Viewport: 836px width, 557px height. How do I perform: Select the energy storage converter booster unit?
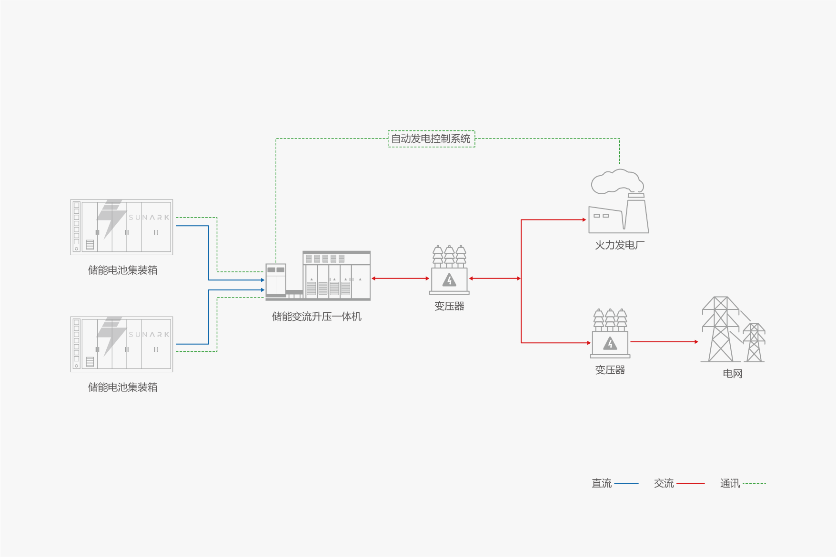click(318, 276)
